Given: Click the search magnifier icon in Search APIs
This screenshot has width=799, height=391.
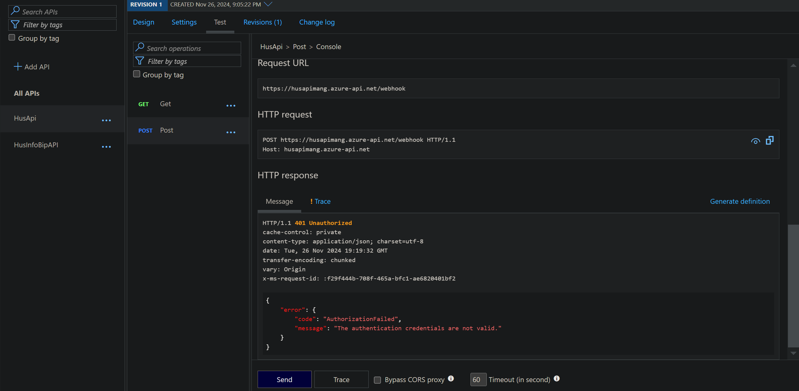Looking at the screenshot, I should [x=15, y=11].
